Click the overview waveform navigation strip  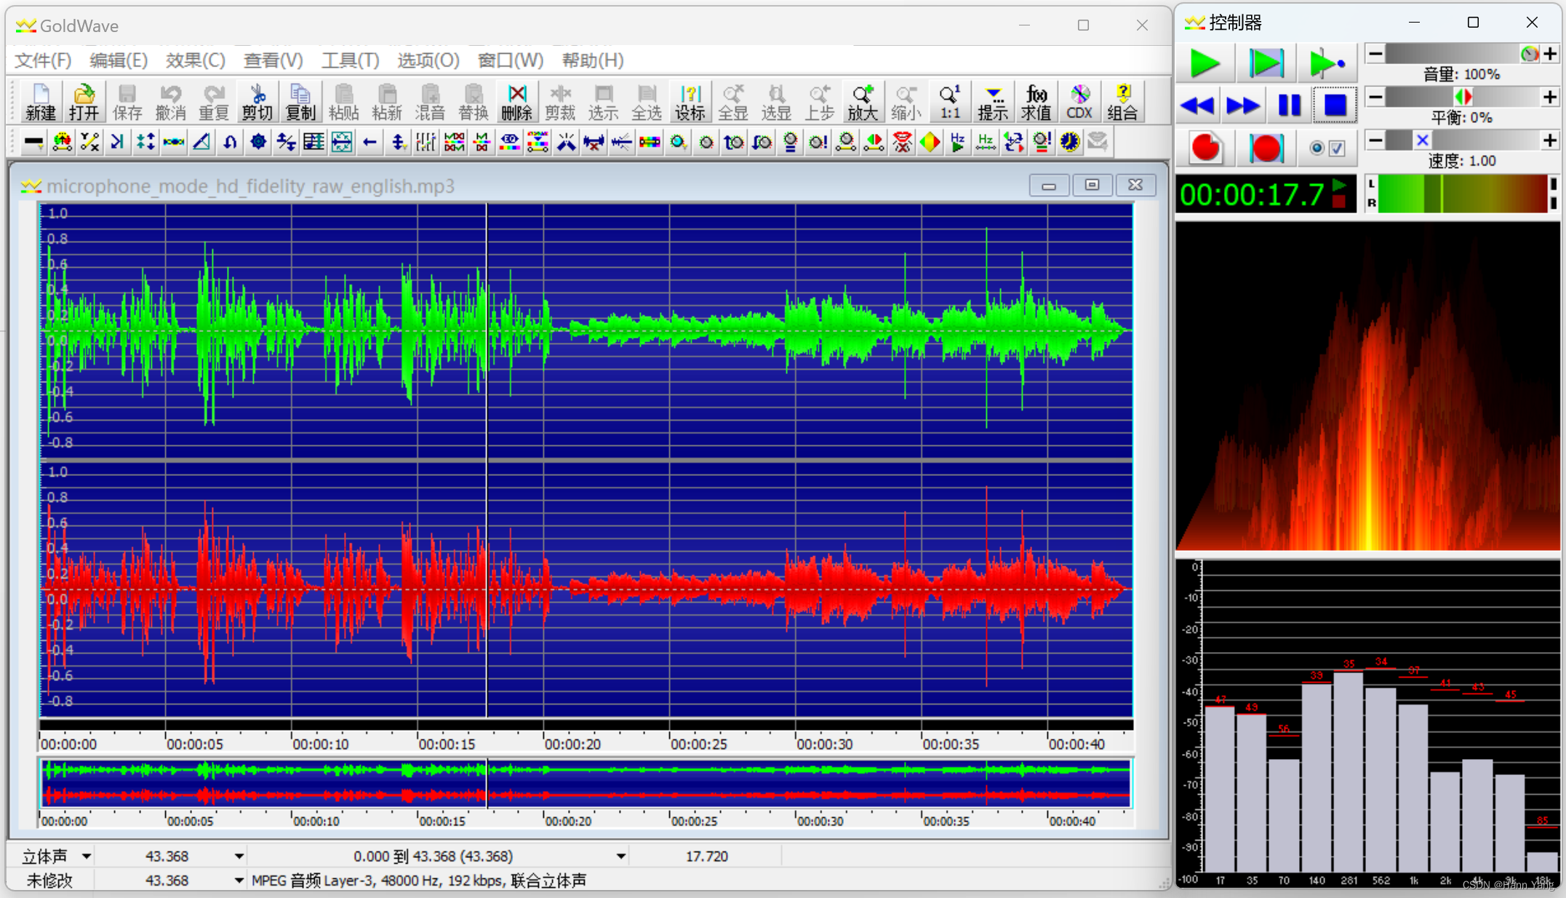586,783
